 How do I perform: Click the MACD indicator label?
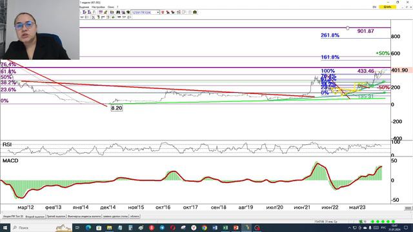10,160
